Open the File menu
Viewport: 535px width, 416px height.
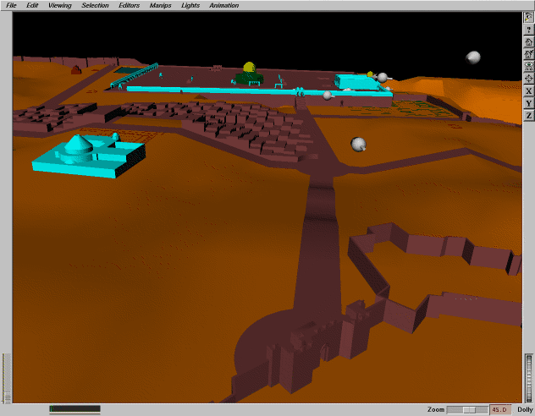11,6
